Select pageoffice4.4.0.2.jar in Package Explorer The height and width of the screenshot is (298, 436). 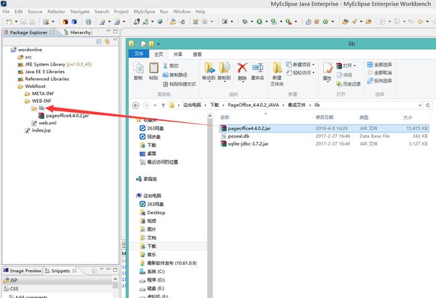pyautogui.click(x=64, y=115)
